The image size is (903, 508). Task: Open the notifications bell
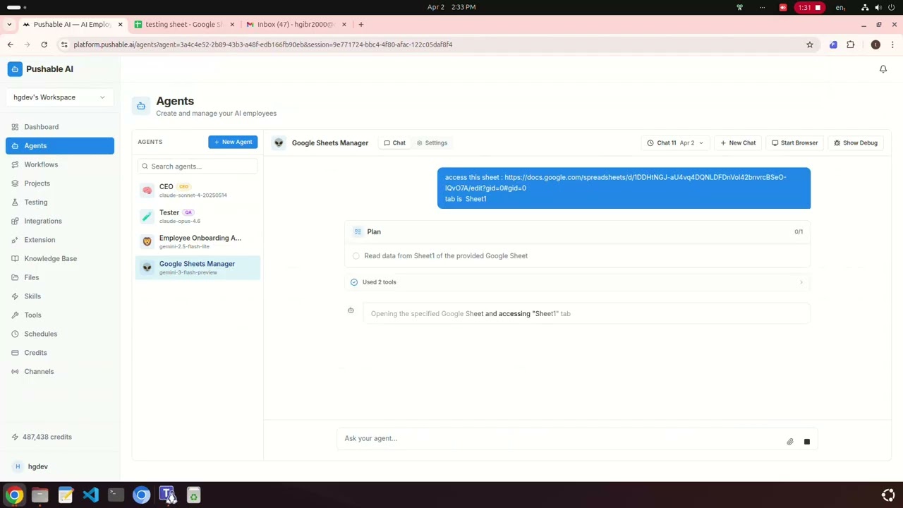pyautogui.click(x=883, y=69)
